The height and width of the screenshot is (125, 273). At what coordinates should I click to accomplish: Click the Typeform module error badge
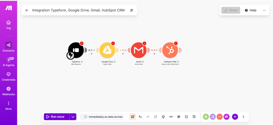(x=82, y=43)
